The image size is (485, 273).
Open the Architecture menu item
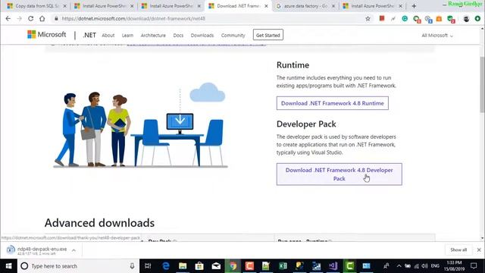[153, 36]
